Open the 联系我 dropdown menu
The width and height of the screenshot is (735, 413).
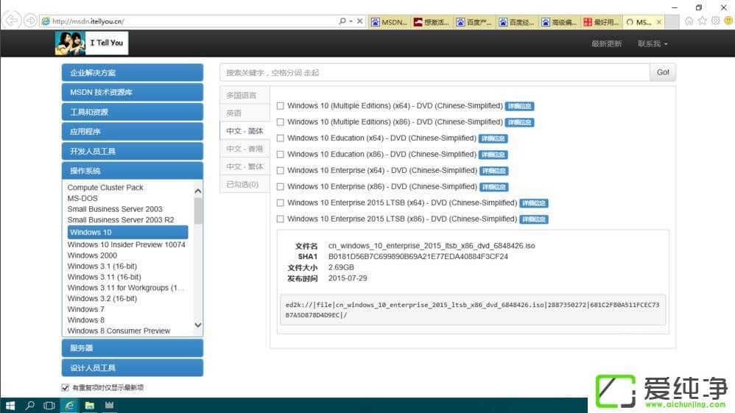pos(653,44)
